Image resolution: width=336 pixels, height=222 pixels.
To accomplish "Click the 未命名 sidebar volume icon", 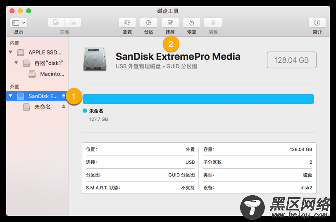I will tap(26, 107).
